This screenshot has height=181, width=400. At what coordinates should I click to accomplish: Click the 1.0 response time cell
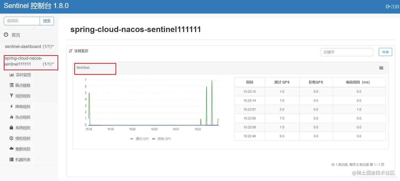pyautogui.click(x=359, y=109)
